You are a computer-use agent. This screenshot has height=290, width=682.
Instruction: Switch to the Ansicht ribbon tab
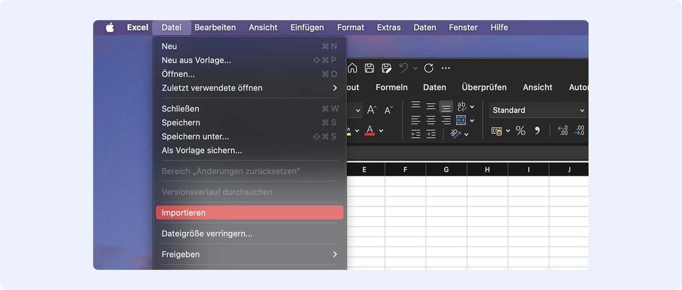coord(538,87)
